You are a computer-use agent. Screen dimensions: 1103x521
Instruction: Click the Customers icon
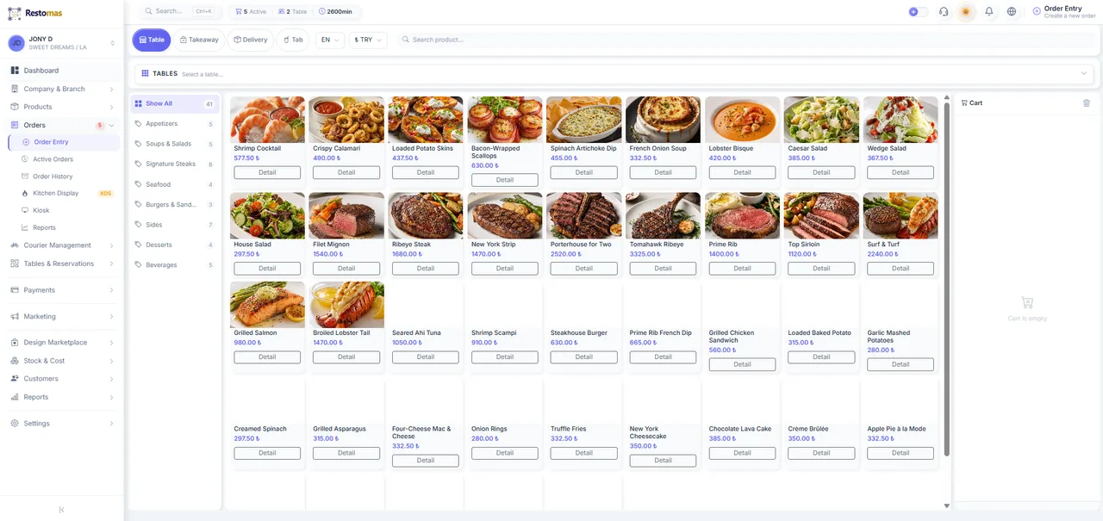click(15, 379)
